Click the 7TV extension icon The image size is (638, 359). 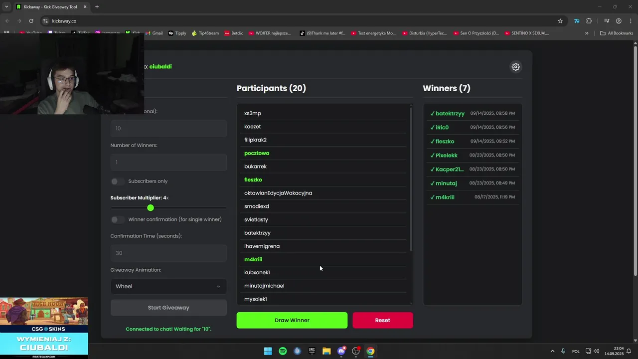tap(577, 21)
